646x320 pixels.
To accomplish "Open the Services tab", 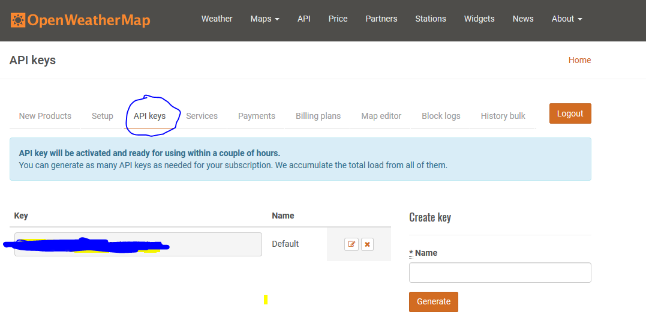I will tap(202, 116).
